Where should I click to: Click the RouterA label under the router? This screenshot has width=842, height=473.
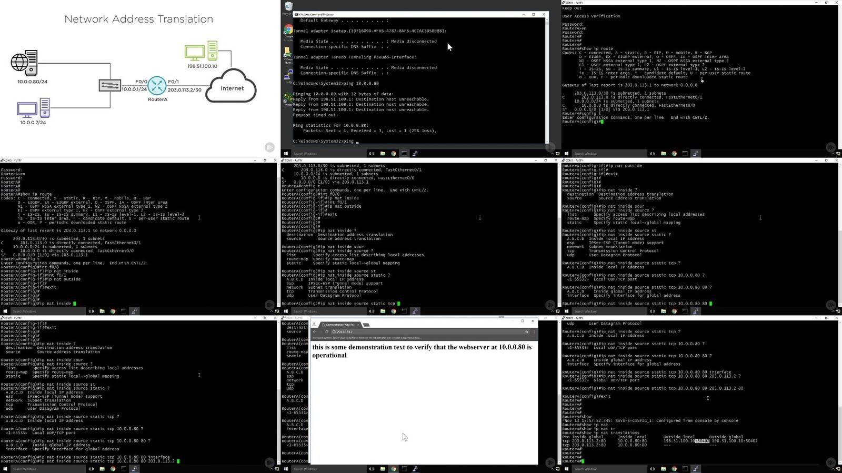(157, 99)
